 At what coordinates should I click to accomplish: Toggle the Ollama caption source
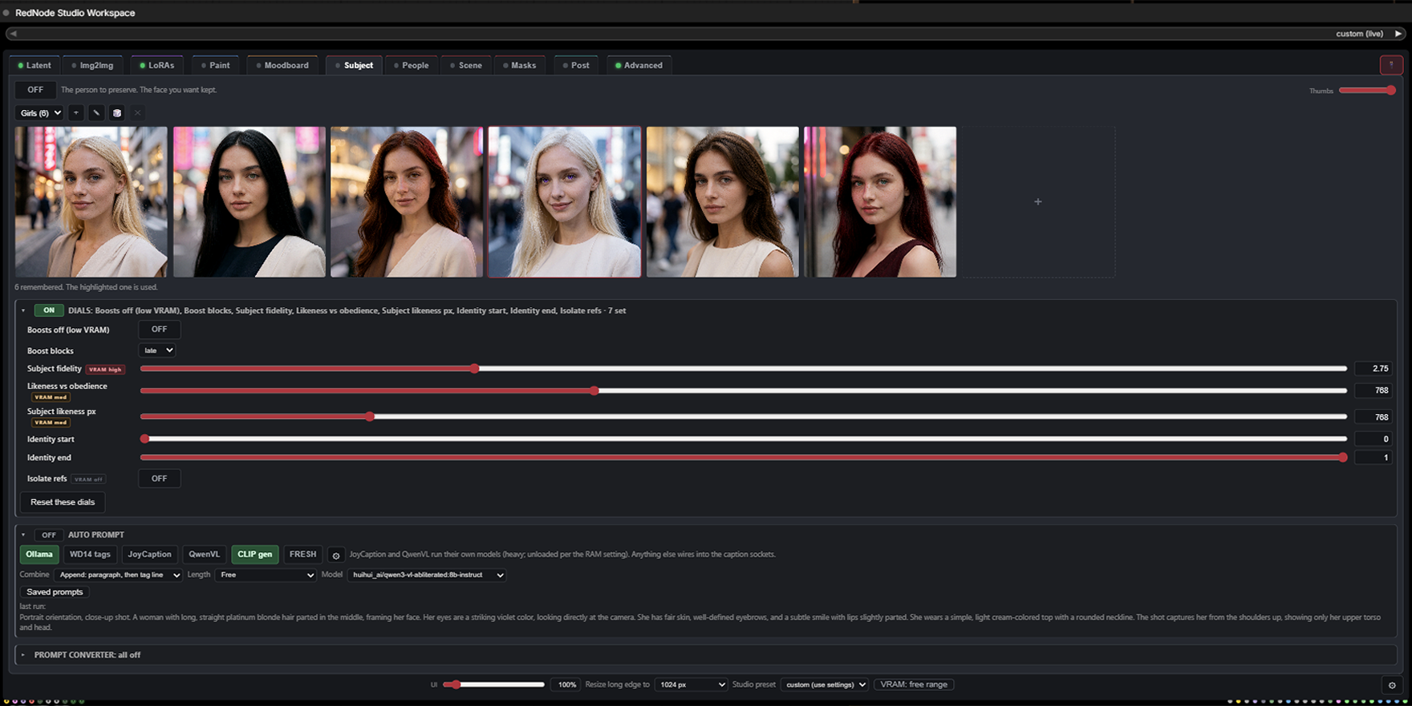click(39, 554)
